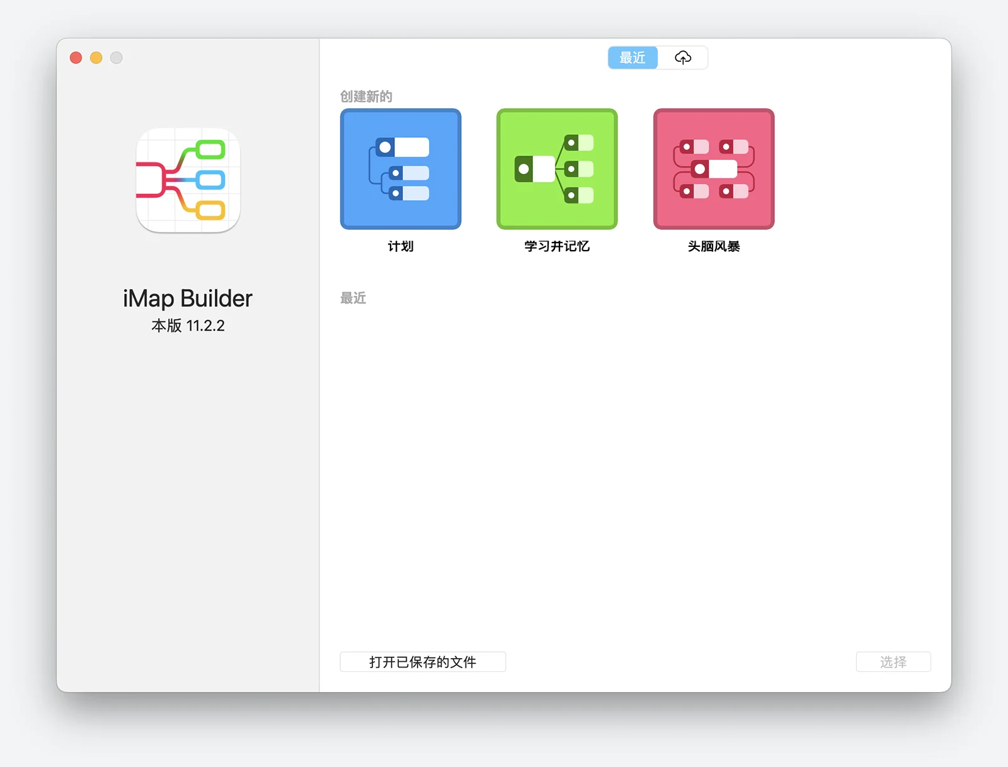Click the version text 本版 11.2.2
The height and width of the screenshot is (767, 1008).
pos(188,326)
